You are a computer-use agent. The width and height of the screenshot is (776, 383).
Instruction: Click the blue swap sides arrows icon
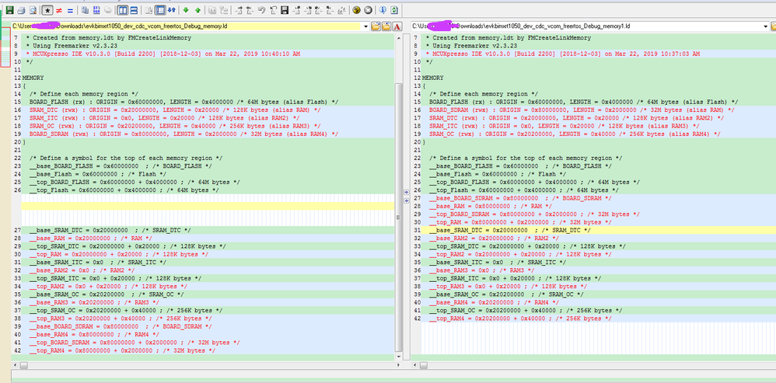[x=172, y=10]
